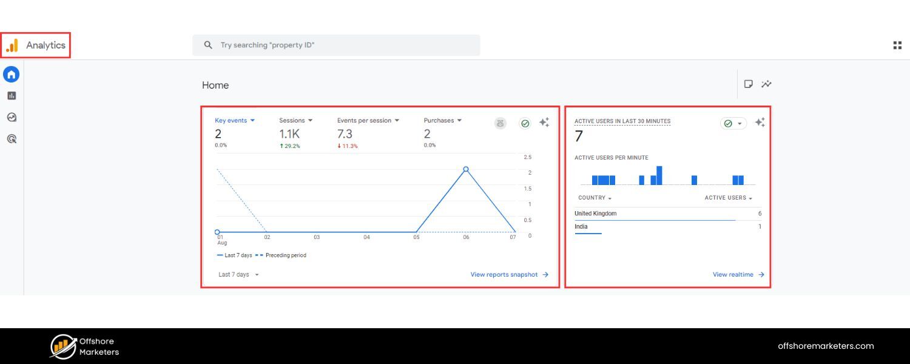Click the benchmarking medal icon on metrics card
The image size is (910, 364).
500,123
